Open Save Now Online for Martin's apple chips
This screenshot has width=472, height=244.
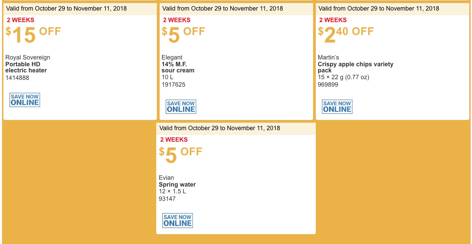(x=337, y=107)
